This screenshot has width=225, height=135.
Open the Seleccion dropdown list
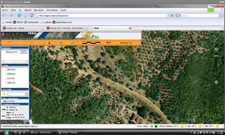27,94
